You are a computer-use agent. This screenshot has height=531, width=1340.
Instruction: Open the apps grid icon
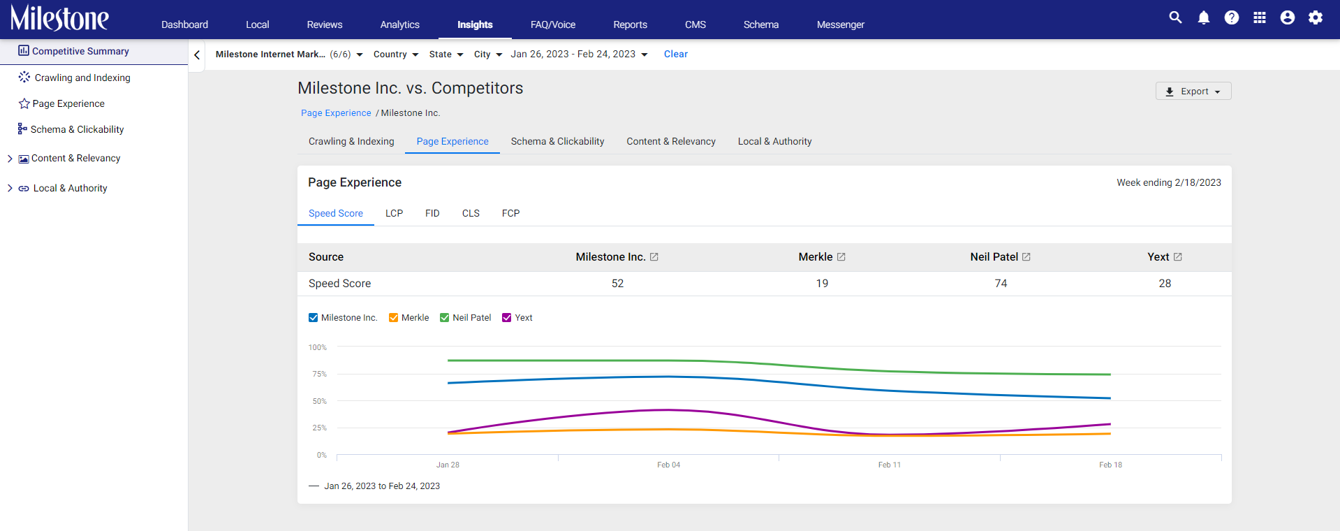coord(1260,17)
